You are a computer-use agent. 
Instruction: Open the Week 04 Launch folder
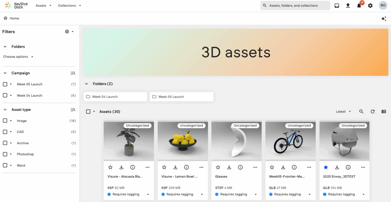tap(115, 97)
